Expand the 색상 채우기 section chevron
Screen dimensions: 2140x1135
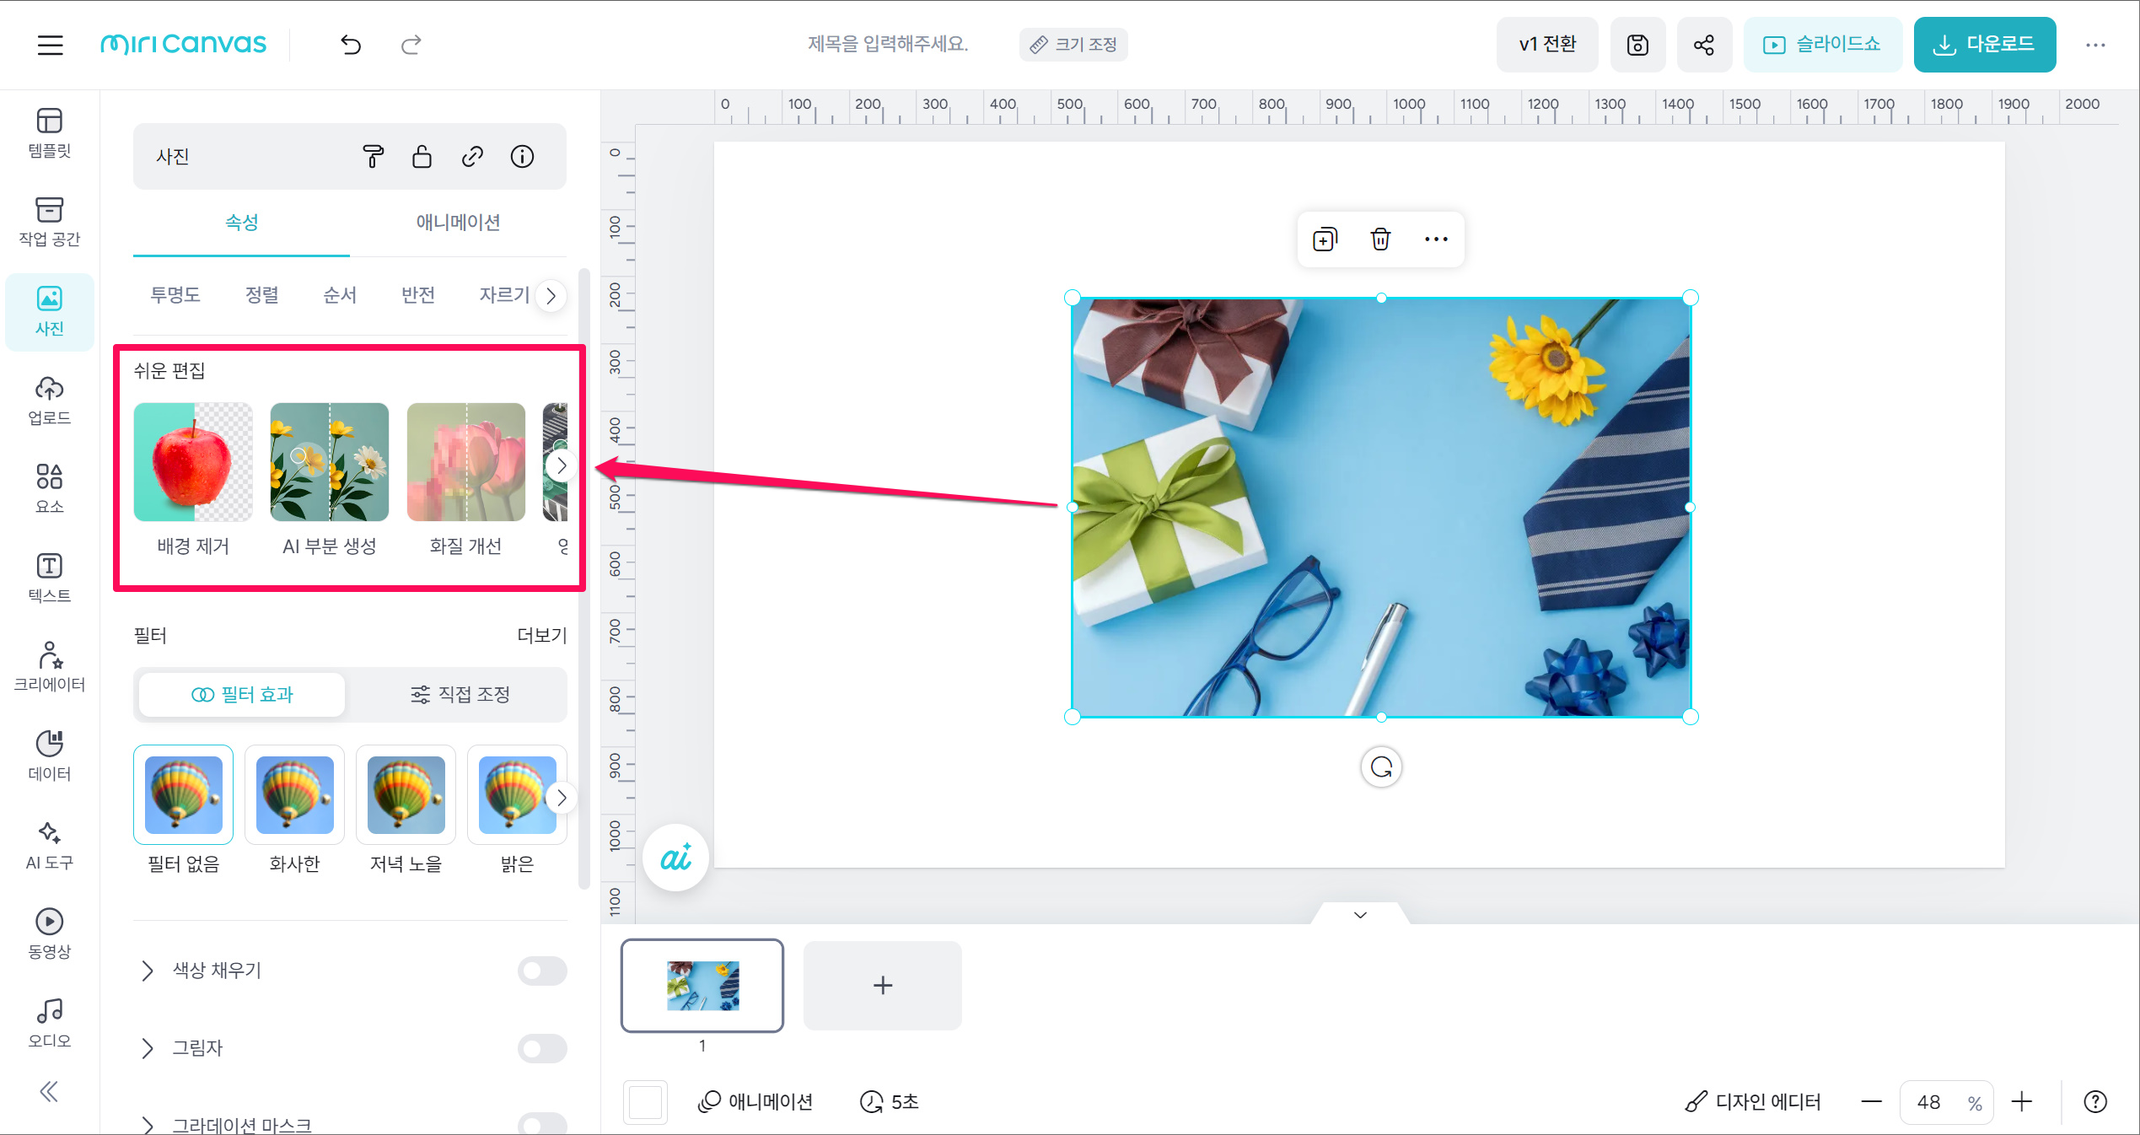click(x=148, y=971)
